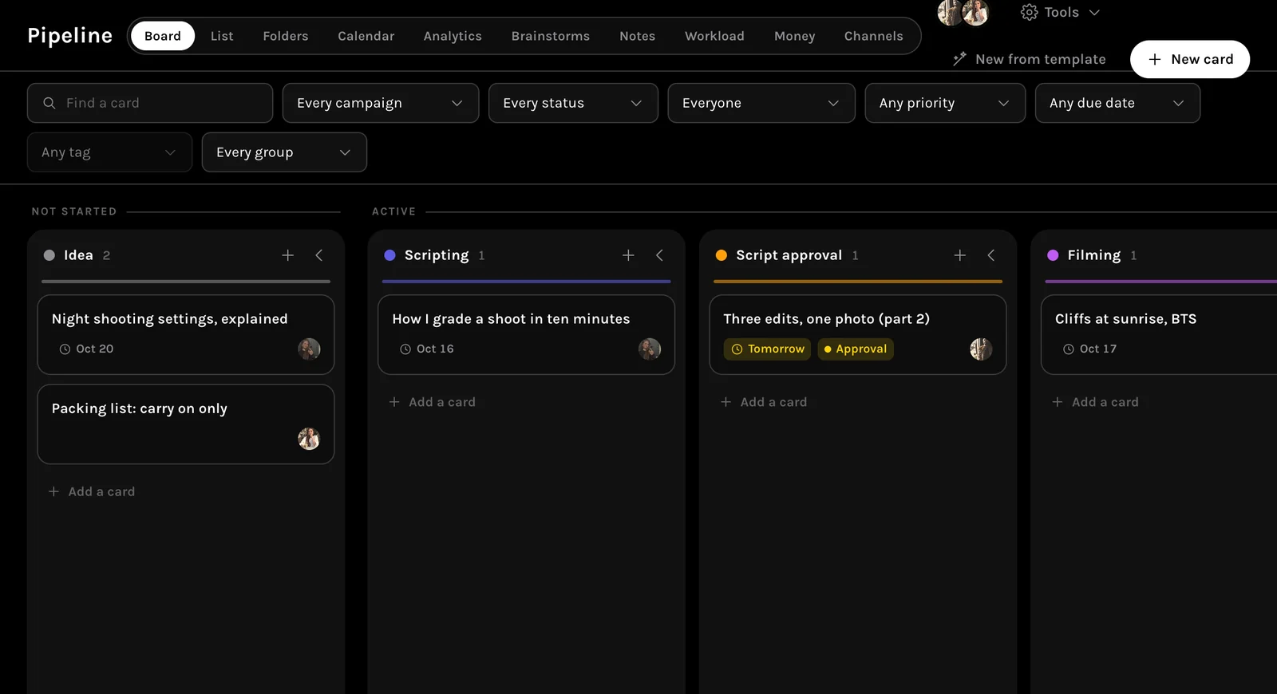The height and width of the screenshot is (694, 1277).
Task: Click the avatar on the Packing list card
Action: (309, 438)
